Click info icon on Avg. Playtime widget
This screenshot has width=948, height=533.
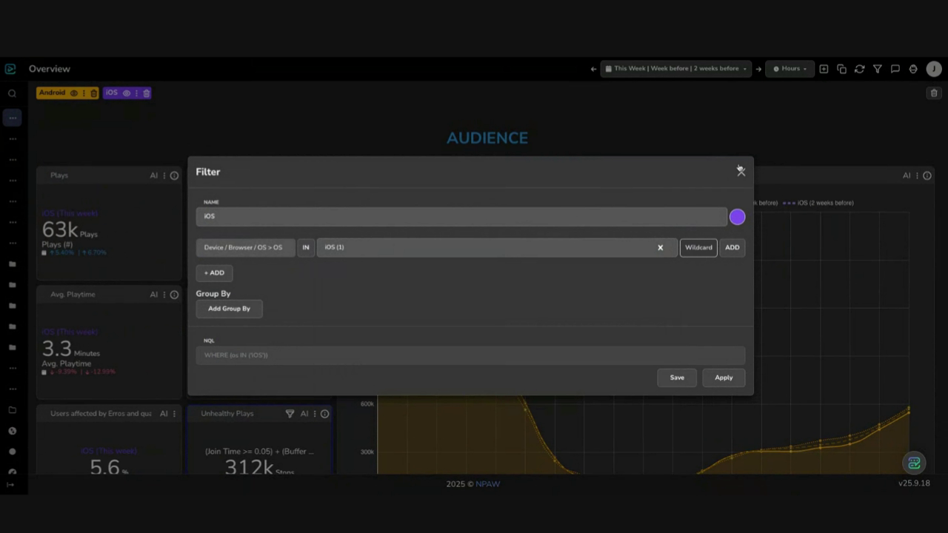(x=175, y=295)
